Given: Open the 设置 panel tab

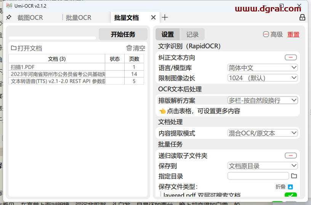Looking at the screenshot, I should coord(168,35).
